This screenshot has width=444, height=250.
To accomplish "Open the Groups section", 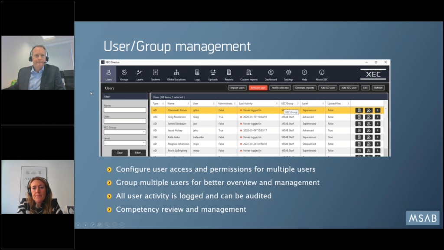I will coord(124,75).
